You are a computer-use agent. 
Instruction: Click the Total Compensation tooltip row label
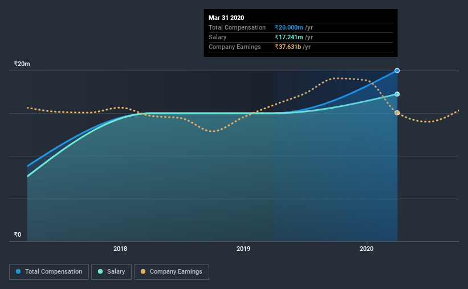[237, 27]
